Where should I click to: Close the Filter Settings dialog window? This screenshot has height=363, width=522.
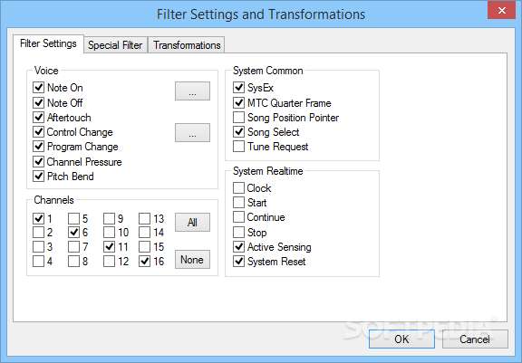[x=502, y=11]
